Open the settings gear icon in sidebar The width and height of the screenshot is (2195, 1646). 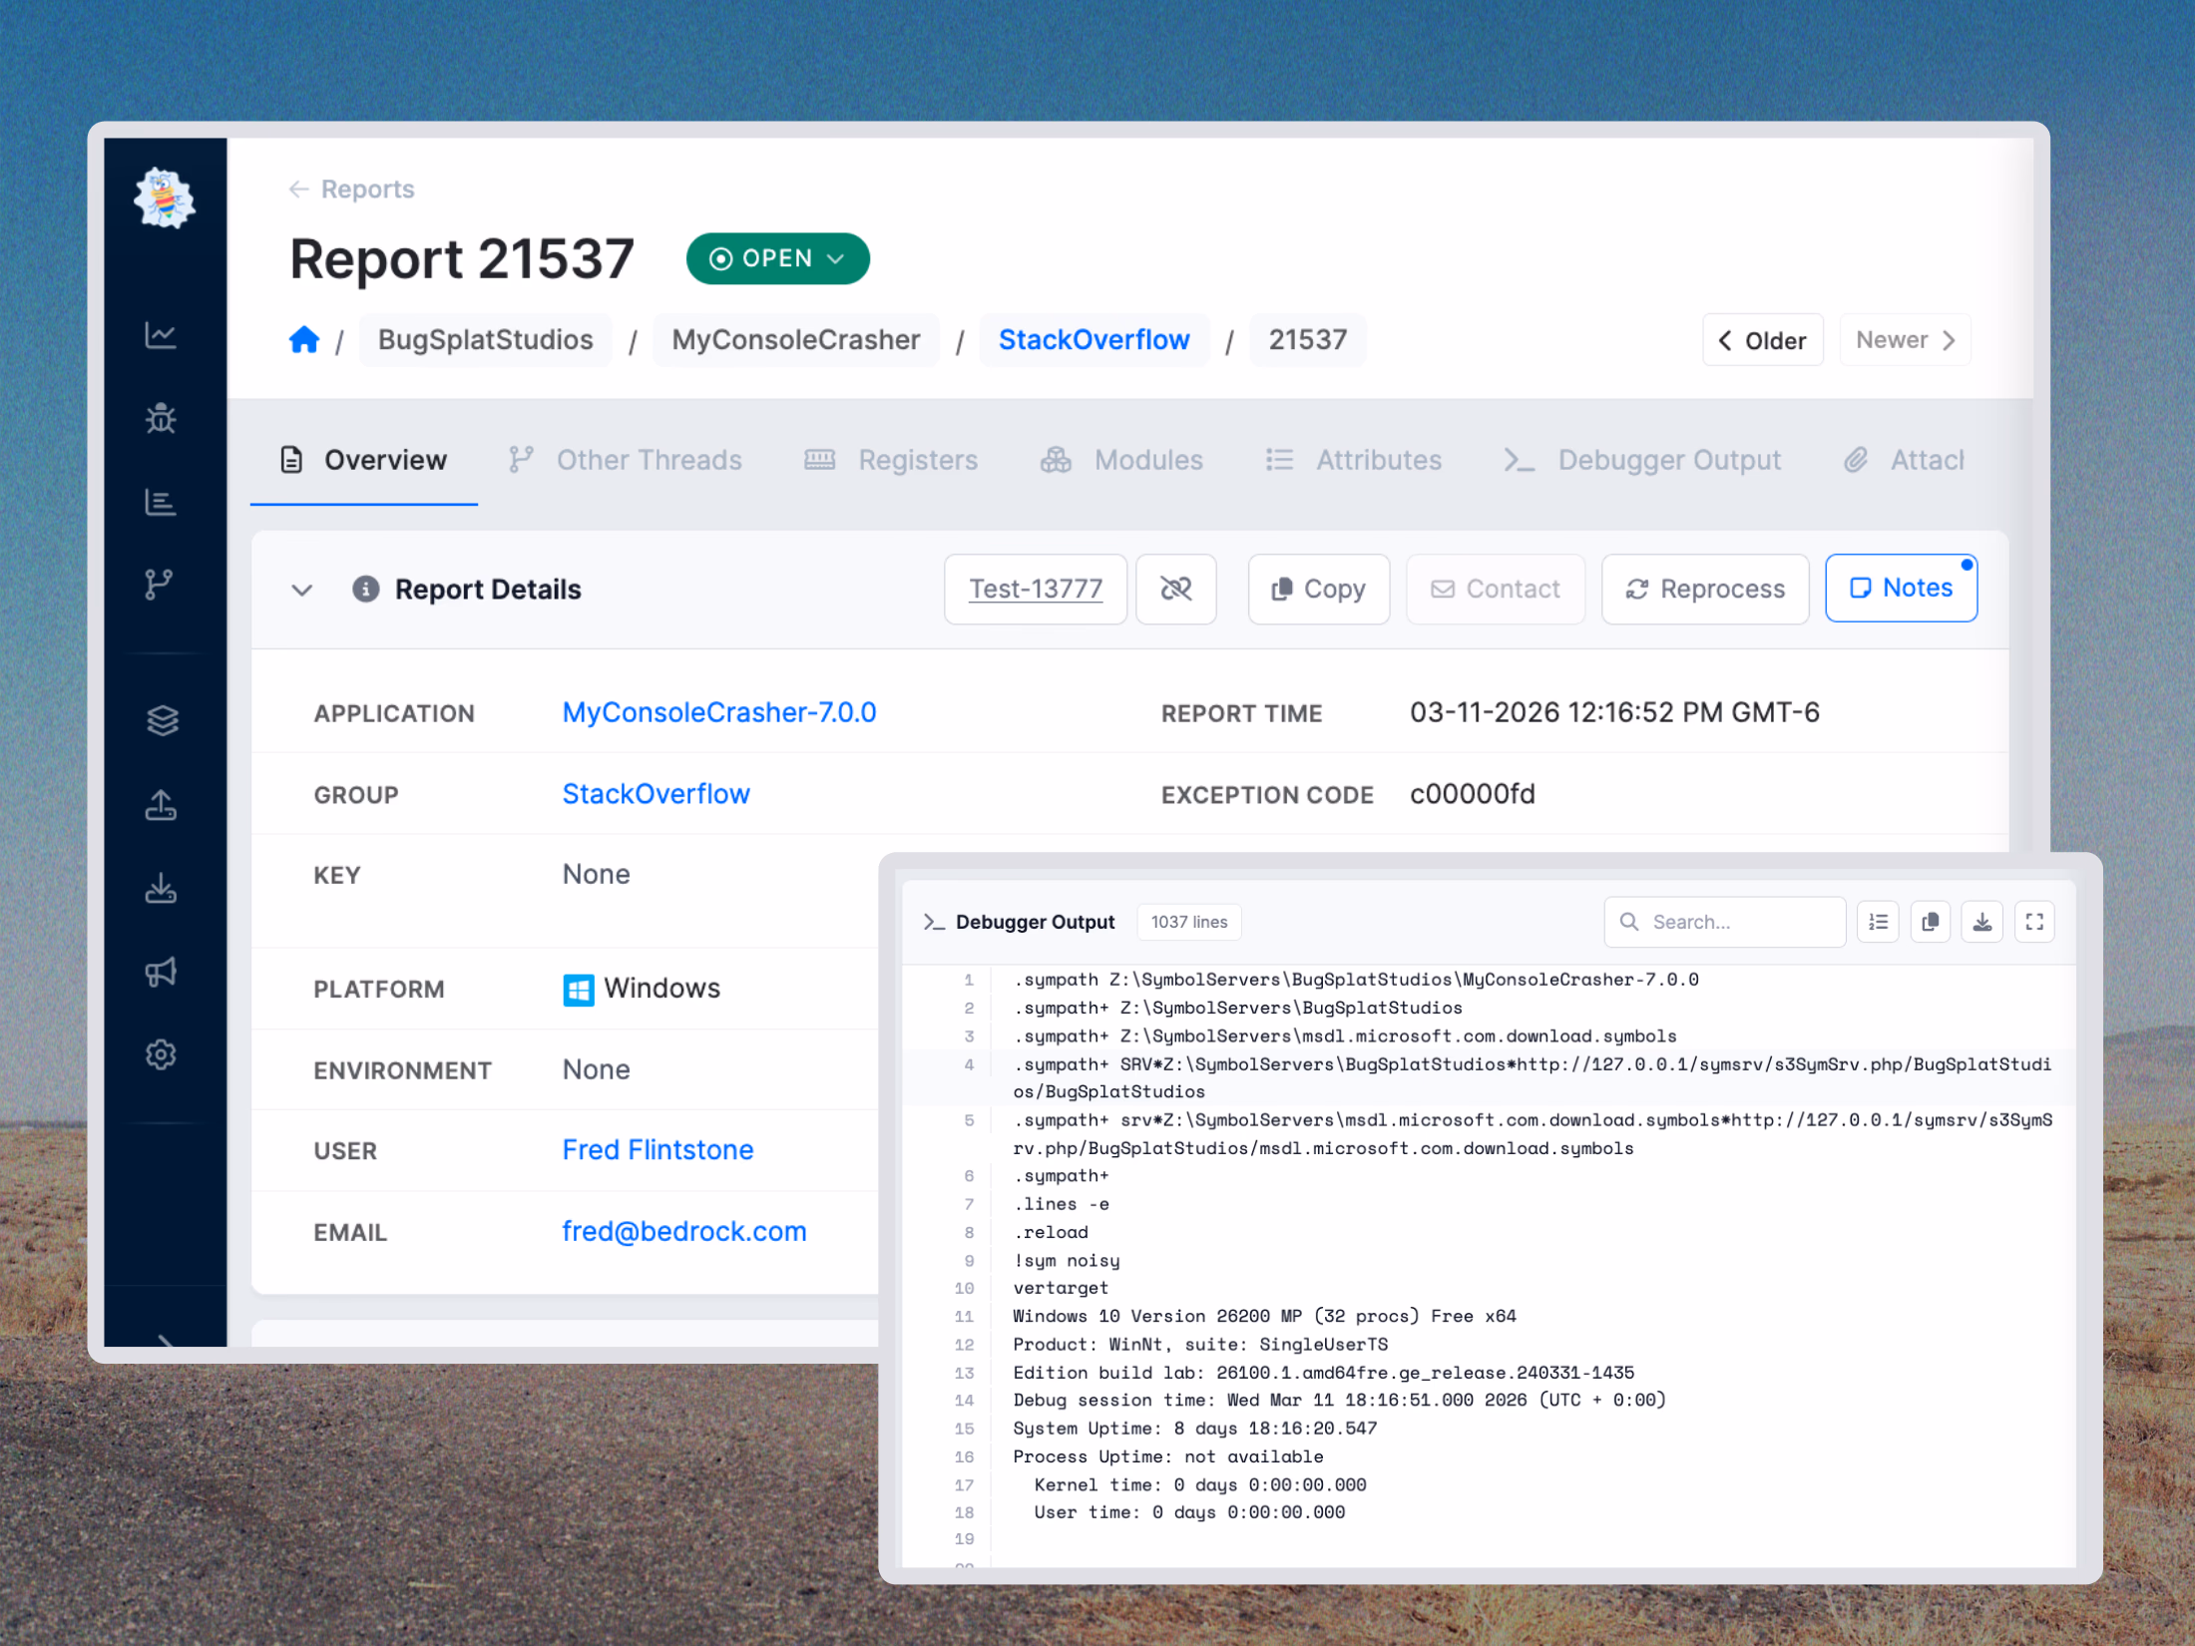[161, 1054]
